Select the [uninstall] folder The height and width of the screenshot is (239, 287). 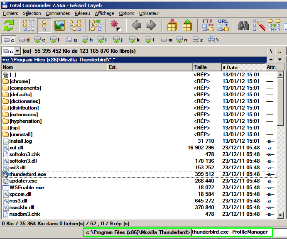pos(140,134)
